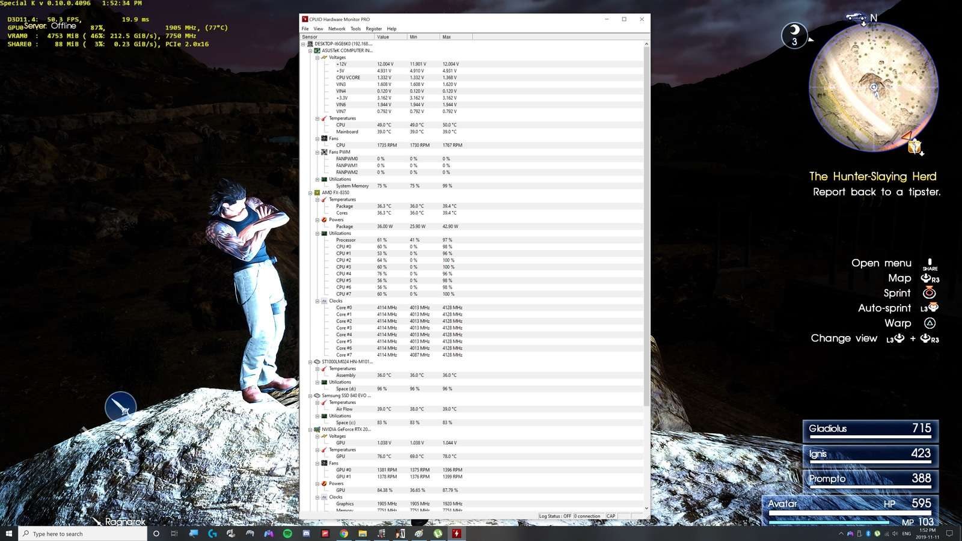Open File Explorer from the taskbar
Screen dimensions: 962x541
(x=363, y=533)
